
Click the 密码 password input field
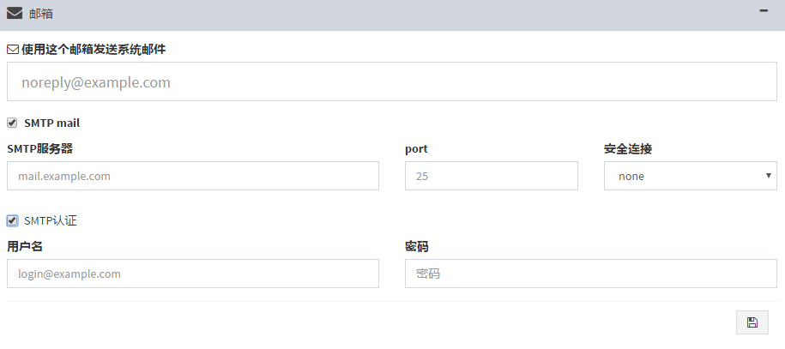click(591, 274)
